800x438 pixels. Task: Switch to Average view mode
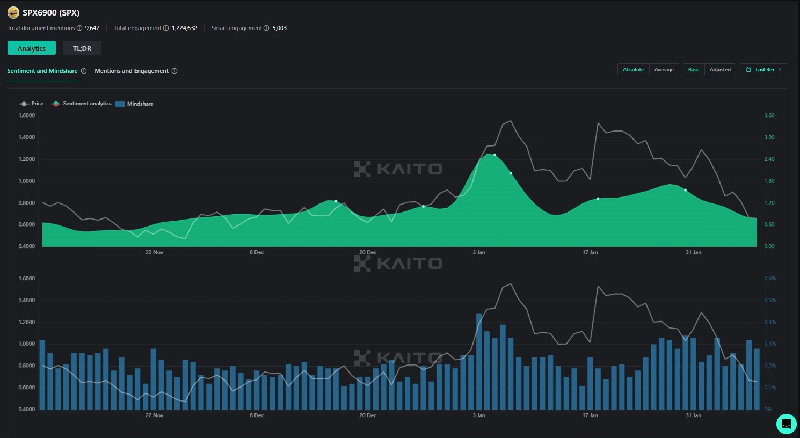pyautogui.click(x=664, y=70)
